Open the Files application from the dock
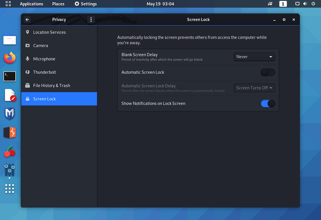321x220 pixels. tap(10, 39)
